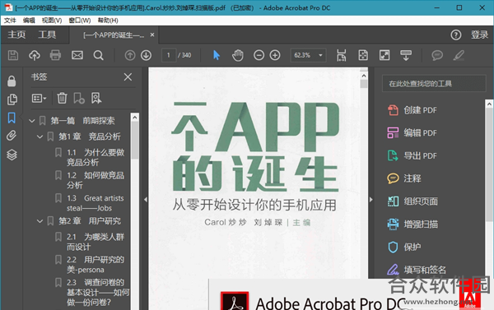Zoom out with minus icon
The image size is (494, 310).
(259, 55)
